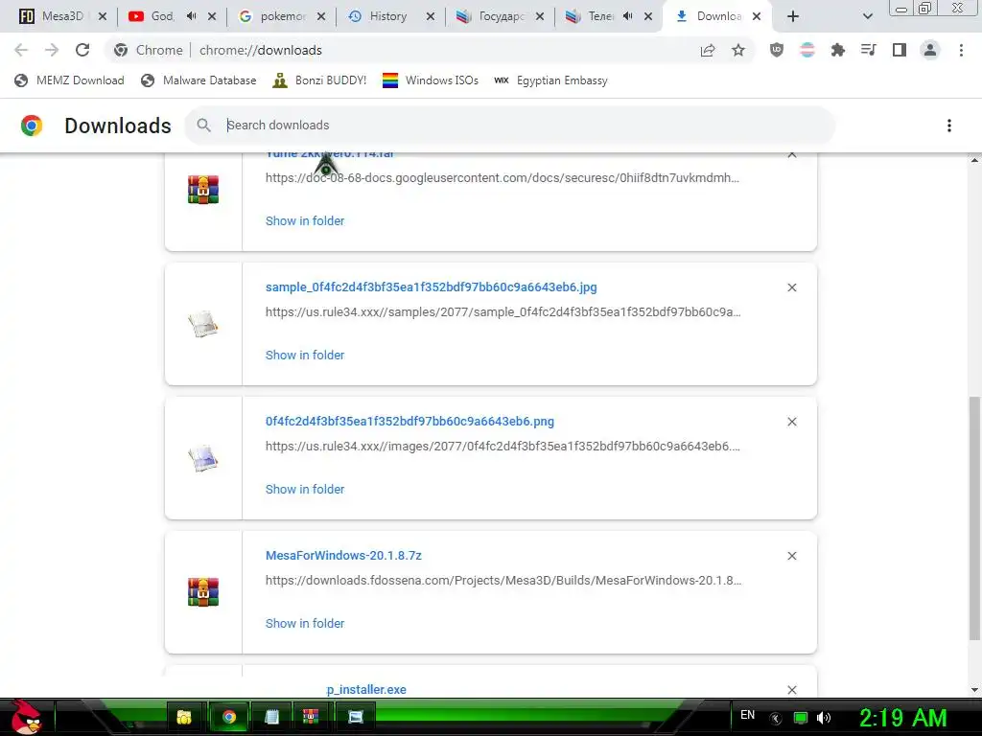The image size is (982, 736).
Task: Click the scrollbar down arrow
Action: (x=974, y=690)
